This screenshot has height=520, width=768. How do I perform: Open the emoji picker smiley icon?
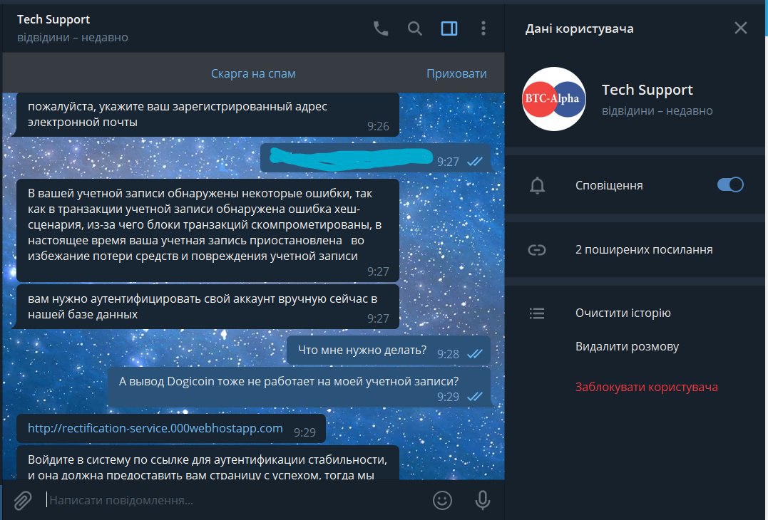coord(442,500)
